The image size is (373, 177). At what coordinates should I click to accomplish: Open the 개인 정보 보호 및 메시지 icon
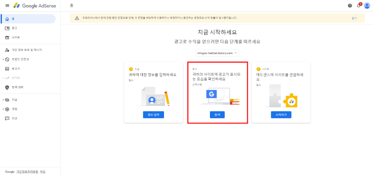click(x=7, y=50)
